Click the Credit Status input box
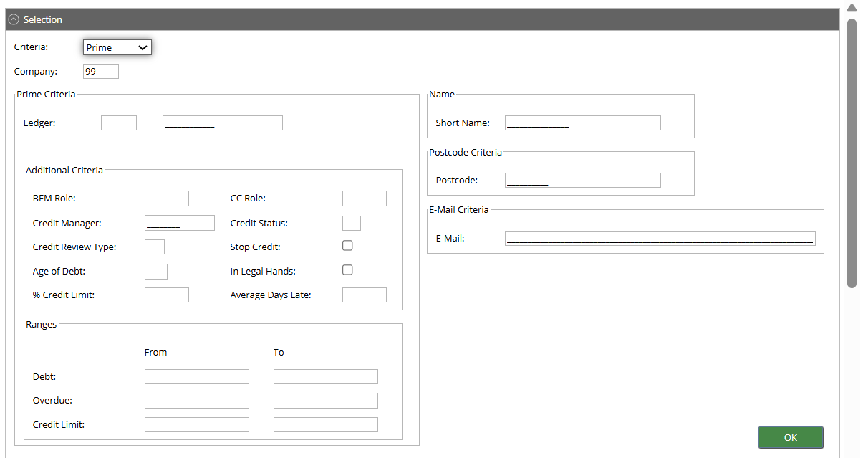863x458 pixels. pyautogui.click(x=352, y=223)
